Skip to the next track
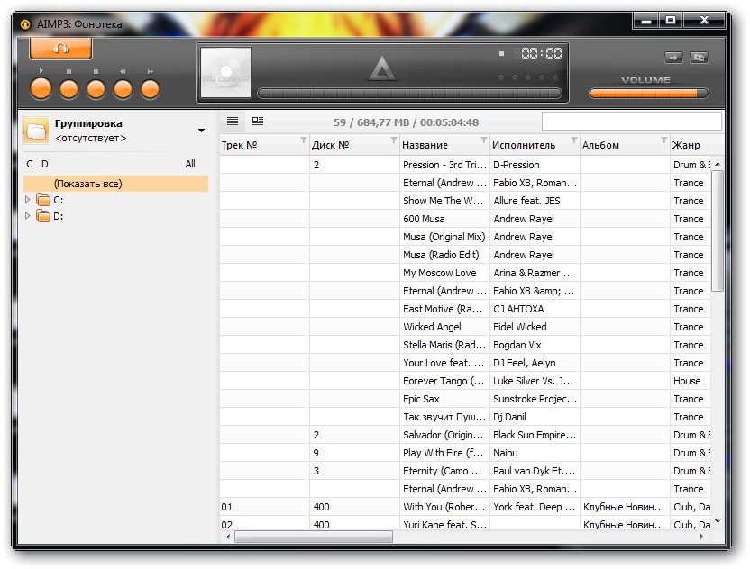The height and width of the screenshot is (569, 750). [x=150, y=88]
